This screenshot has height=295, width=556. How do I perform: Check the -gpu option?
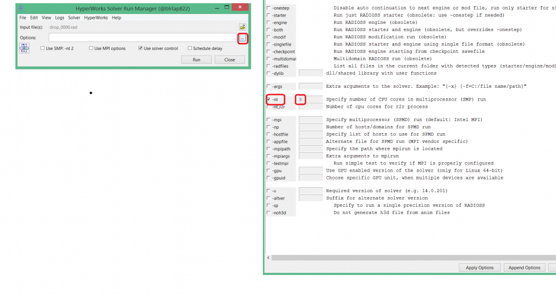click(x=269, y=171)
